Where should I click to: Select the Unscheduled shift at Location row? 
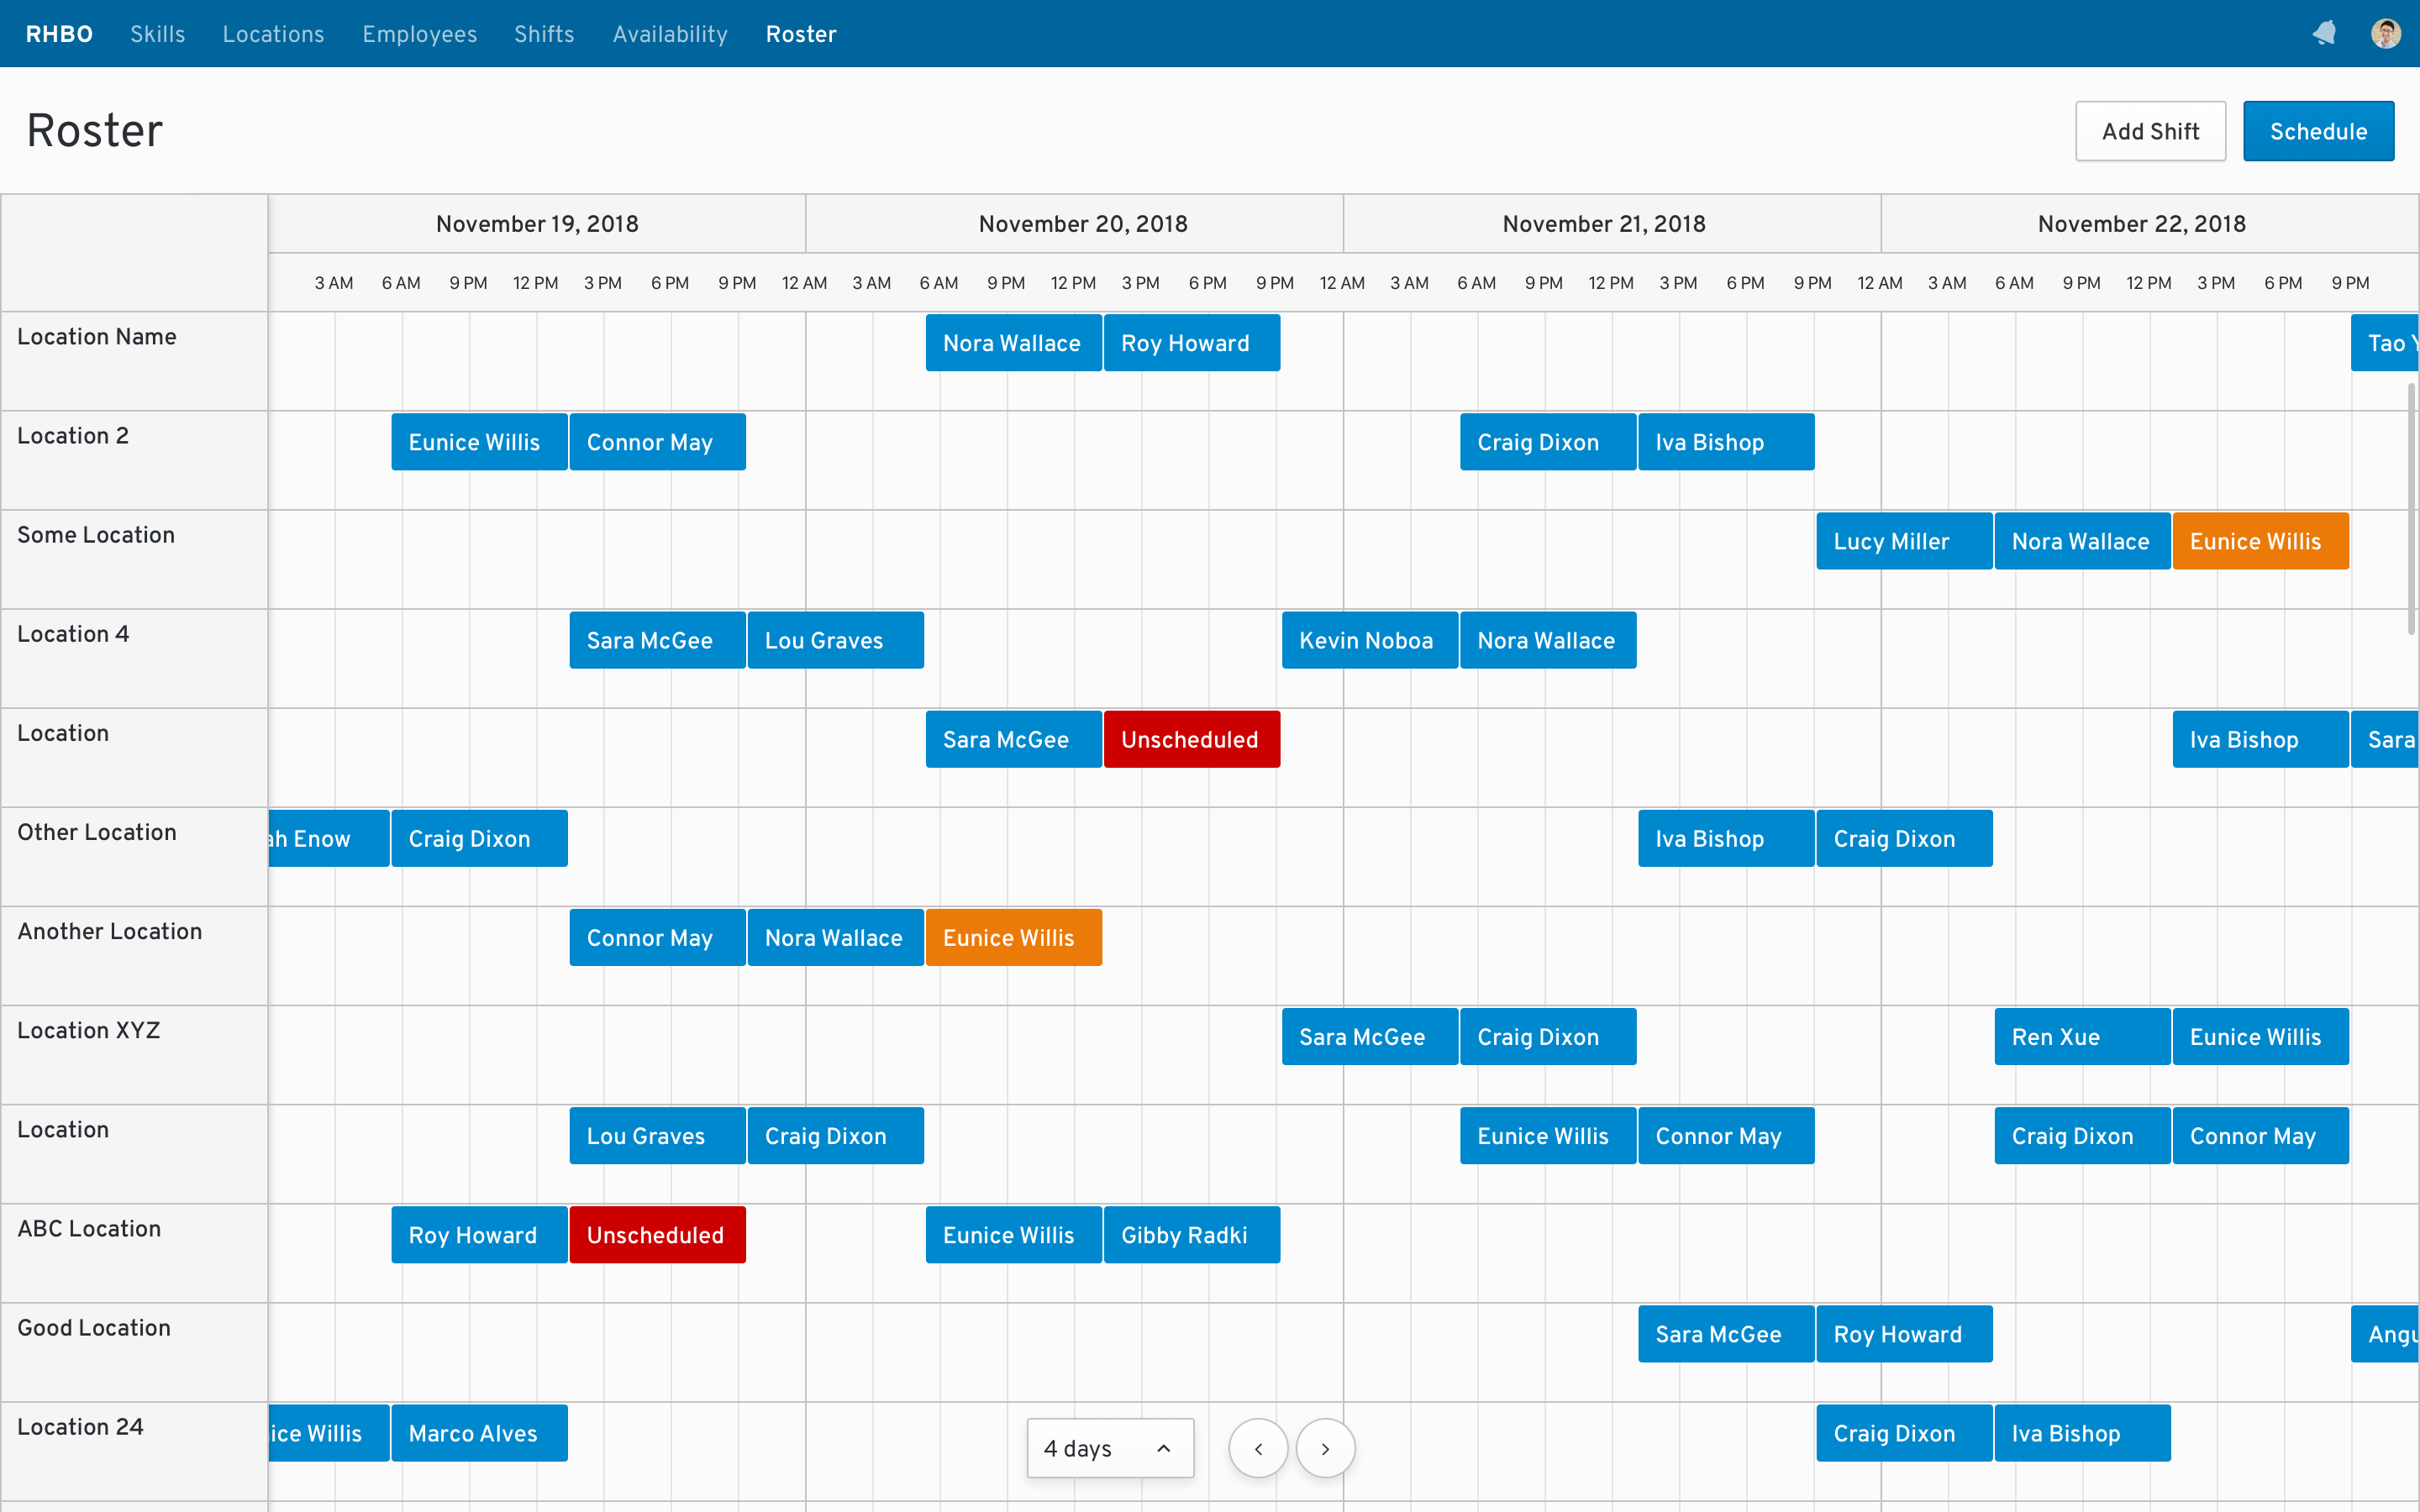1188,738
